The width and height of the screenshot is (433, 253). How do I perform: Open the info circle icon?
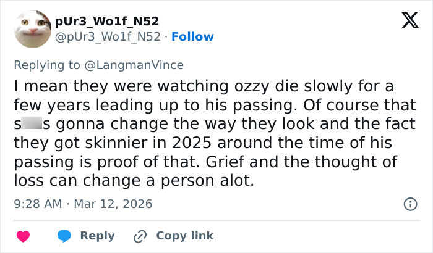409,204
